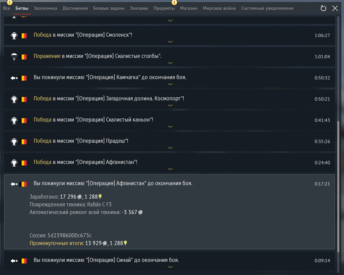The height and width of the screenshot is (275, 344).
Task: Click trophy icon beside Скалистый каньон victory
Action: point(14,120)
